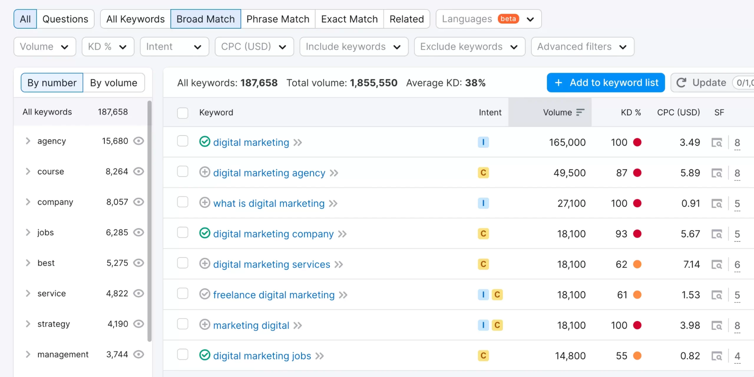
Task: Click the orange beta badge next to Languages
Action: point(508,18)
